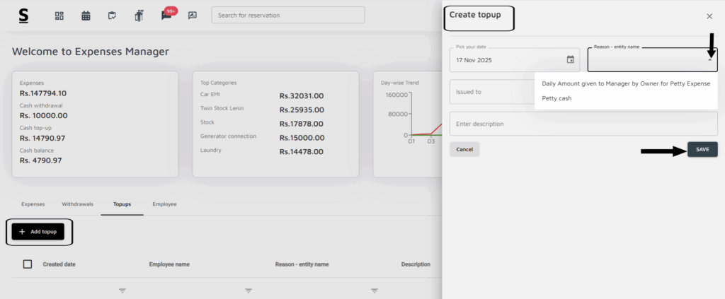
Task: Open the dashboard grid icon
Action: 59,16
